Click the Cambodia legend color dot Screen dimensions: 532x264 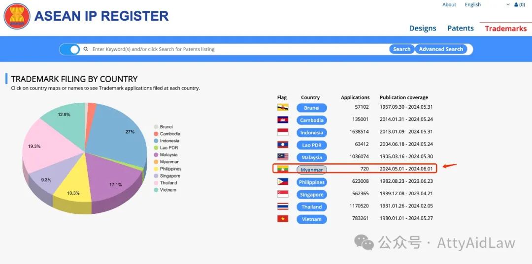coord(156,134)
